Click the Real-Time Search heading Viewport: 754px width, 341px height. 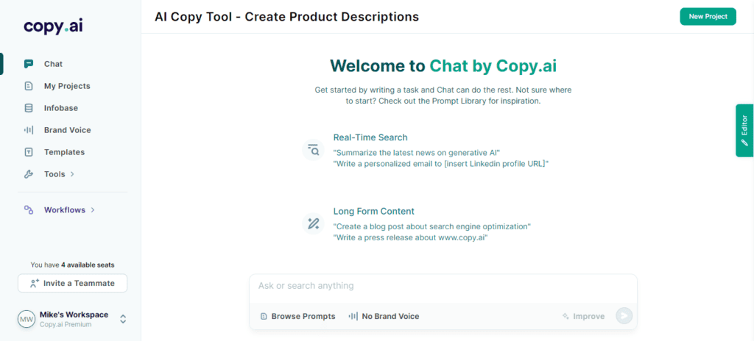pos(370,137)
